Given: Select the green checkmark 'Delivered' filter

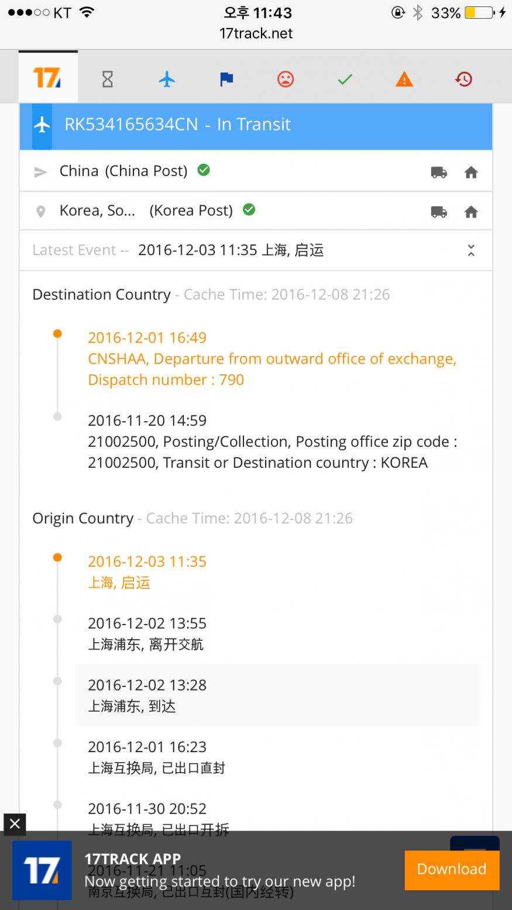Looking at the screenshot, I should (x=345, y=79).
